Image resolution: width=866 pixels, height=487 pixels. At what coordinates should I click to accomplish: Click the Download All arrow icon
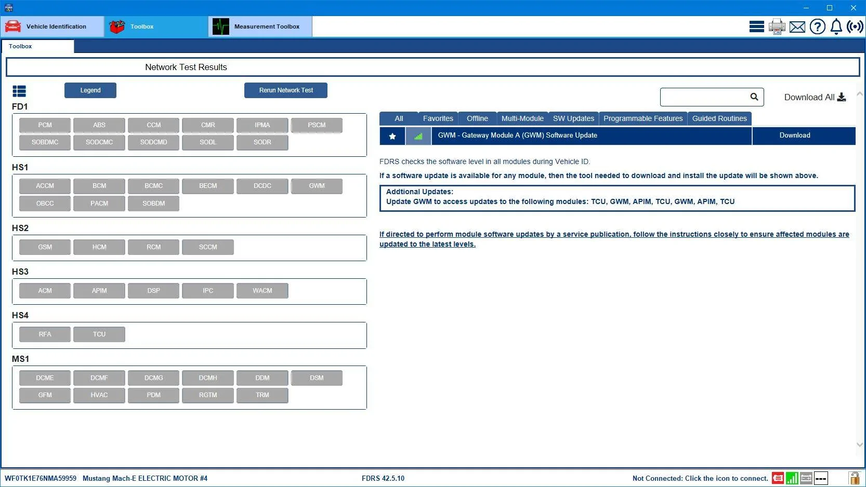[x=842, y=97]
